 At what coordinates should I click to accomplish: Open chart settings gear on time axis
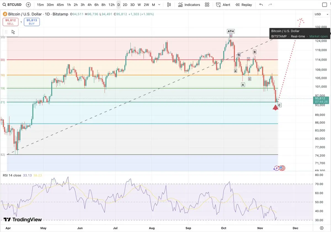coord(322,228)
